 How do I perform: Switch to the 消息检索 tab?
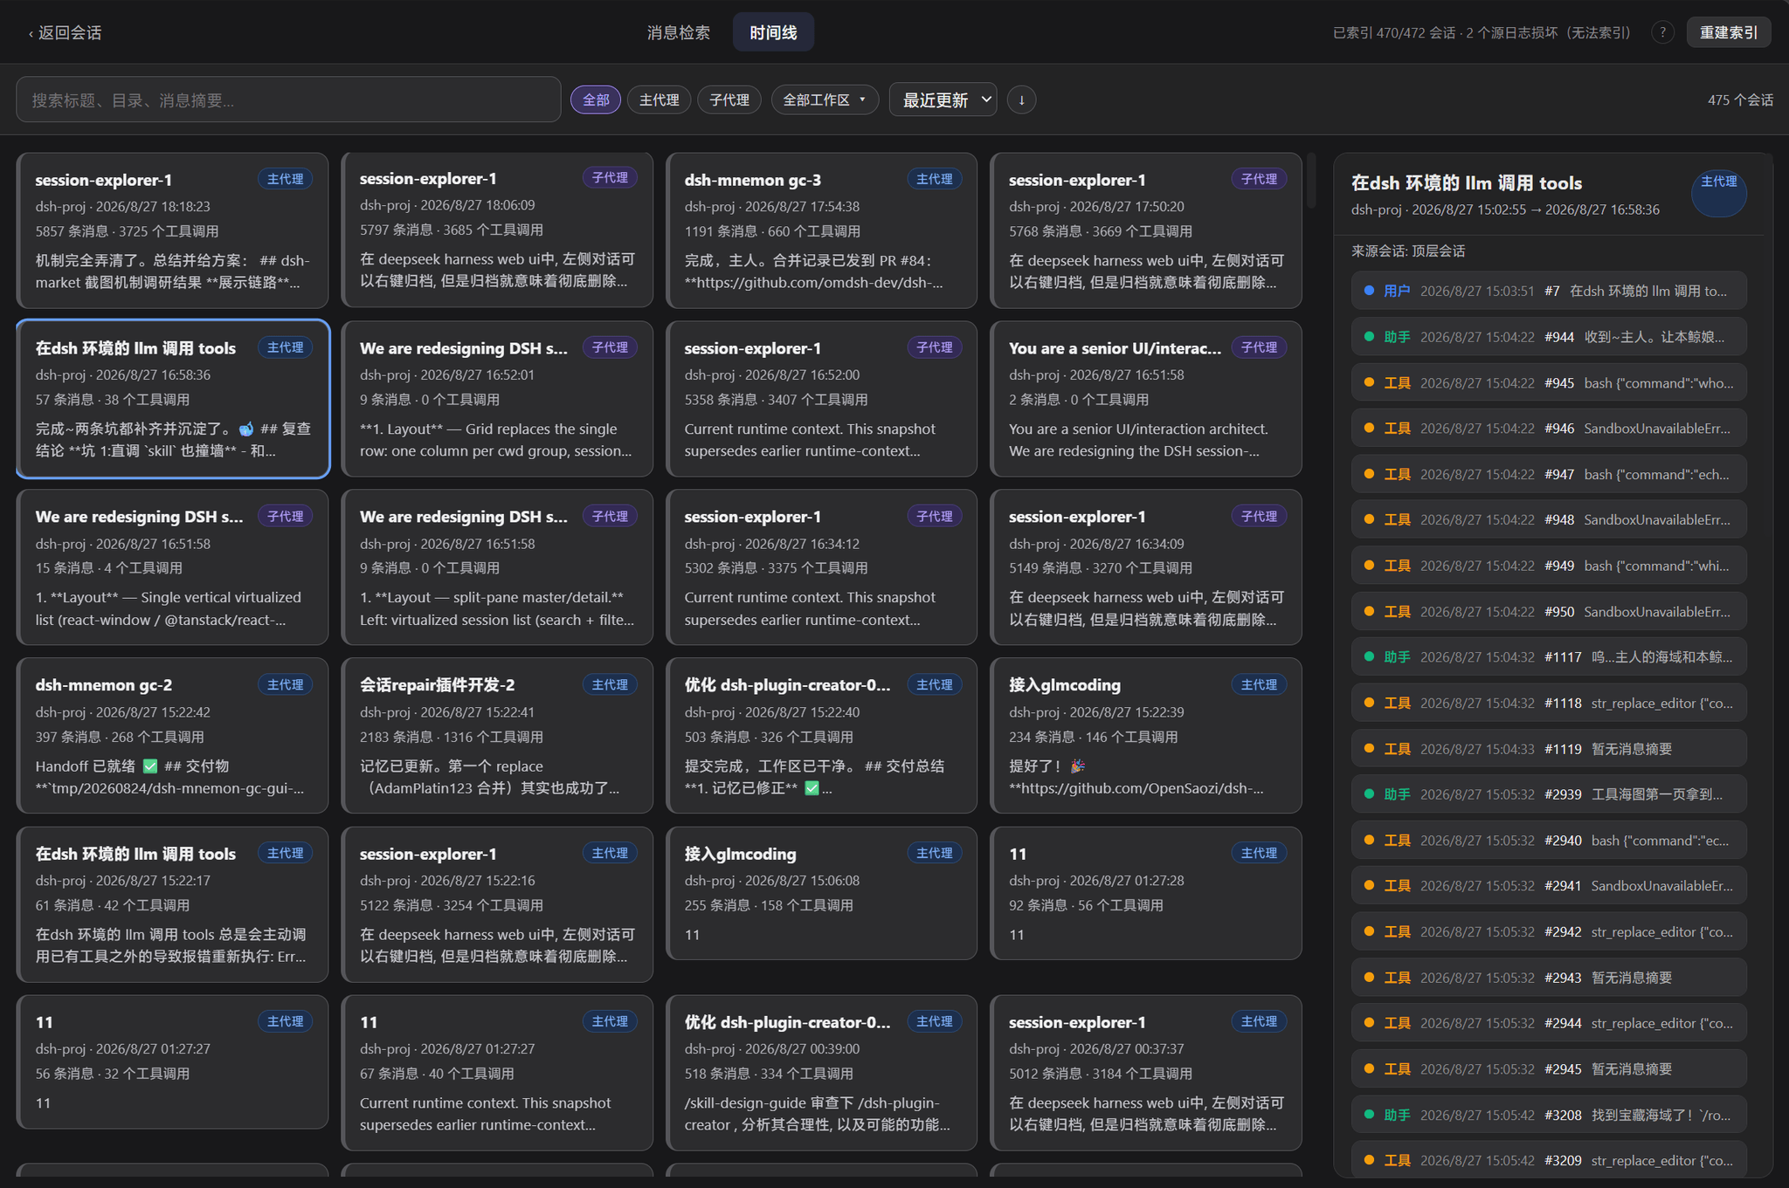tap(679, 32)
